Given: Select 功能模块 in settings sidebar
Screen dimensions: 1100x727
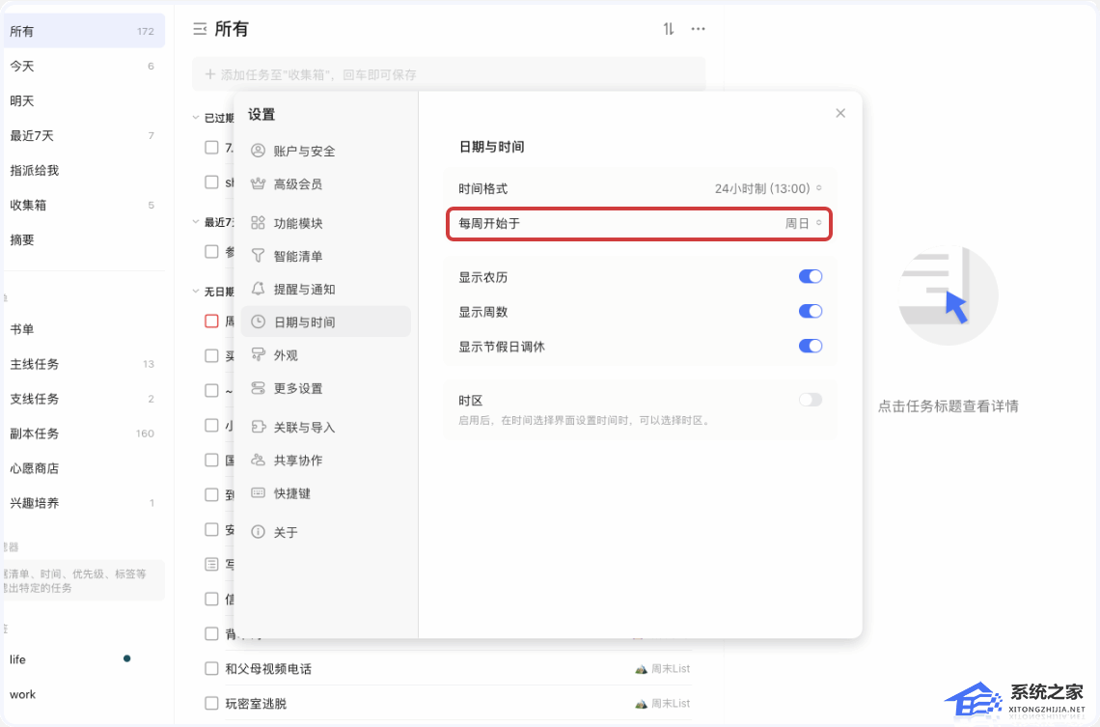Looking at the screenshot, I should [x=297, y=223].
